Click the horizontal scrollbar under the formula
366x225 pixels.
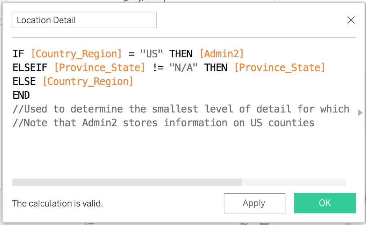[x=127, y=181]
